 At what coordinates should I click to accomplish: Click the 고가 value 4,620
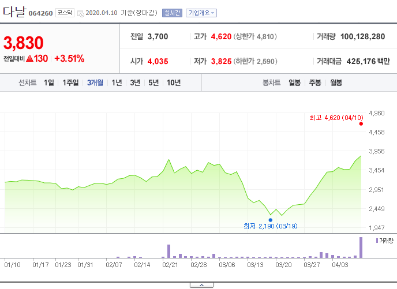tap(221, 37)
